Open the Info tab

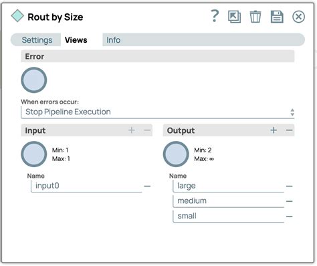113,40
